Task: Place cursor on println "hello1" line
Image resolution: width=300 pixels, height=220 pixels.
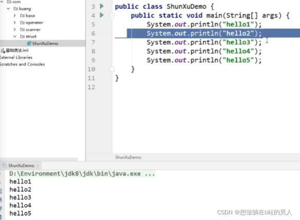Action: tap(204, 25)
